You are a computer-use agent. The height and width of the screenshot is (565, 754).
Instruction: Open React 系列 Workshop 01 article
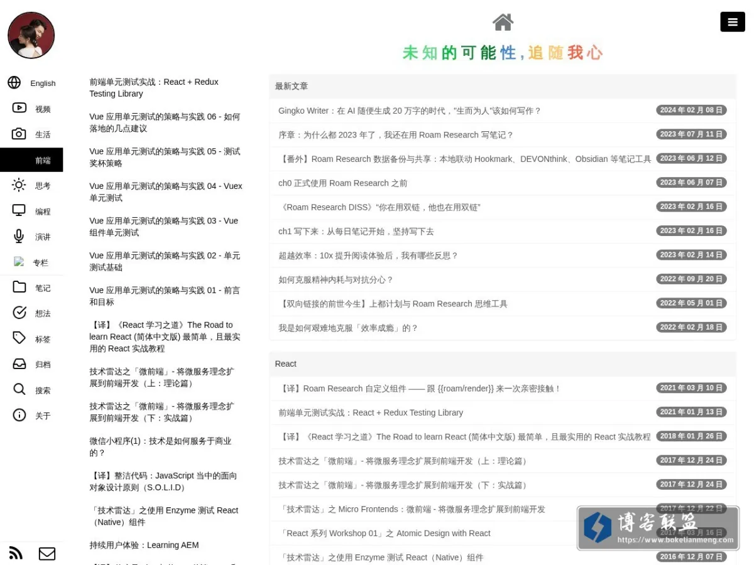tap(385, 533)
